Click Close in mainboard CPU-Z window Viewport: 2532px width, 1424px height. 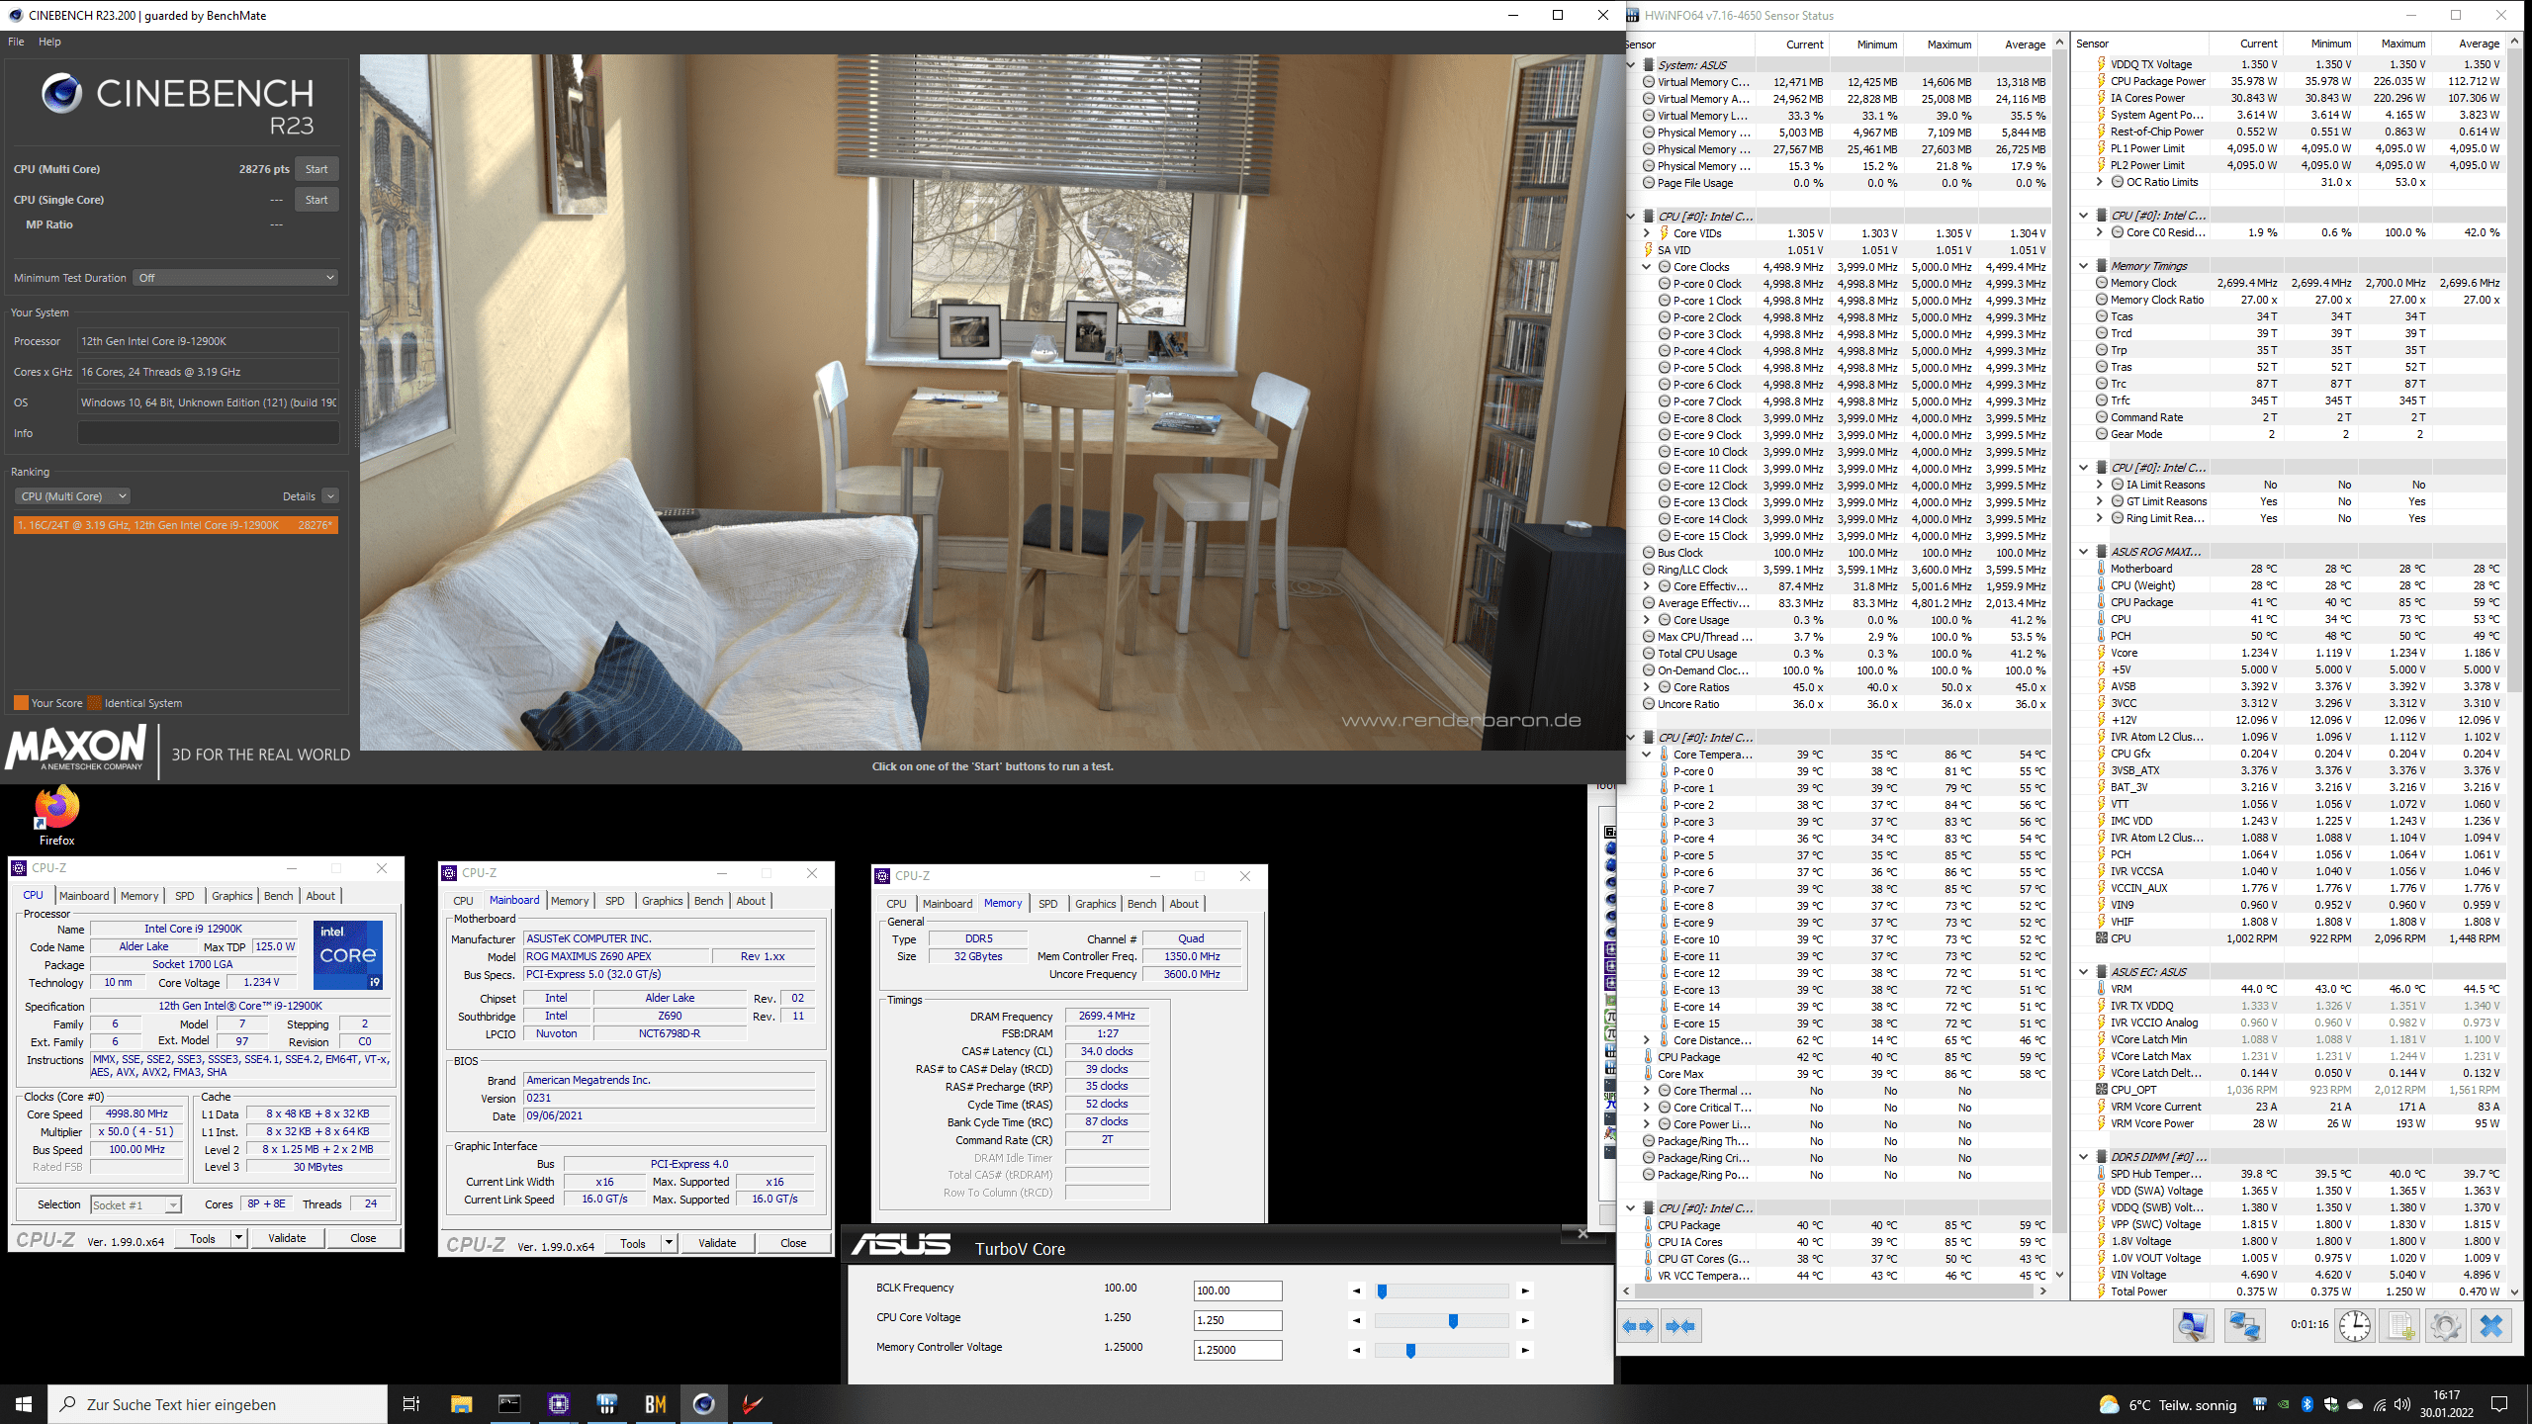pos(793,1243)
